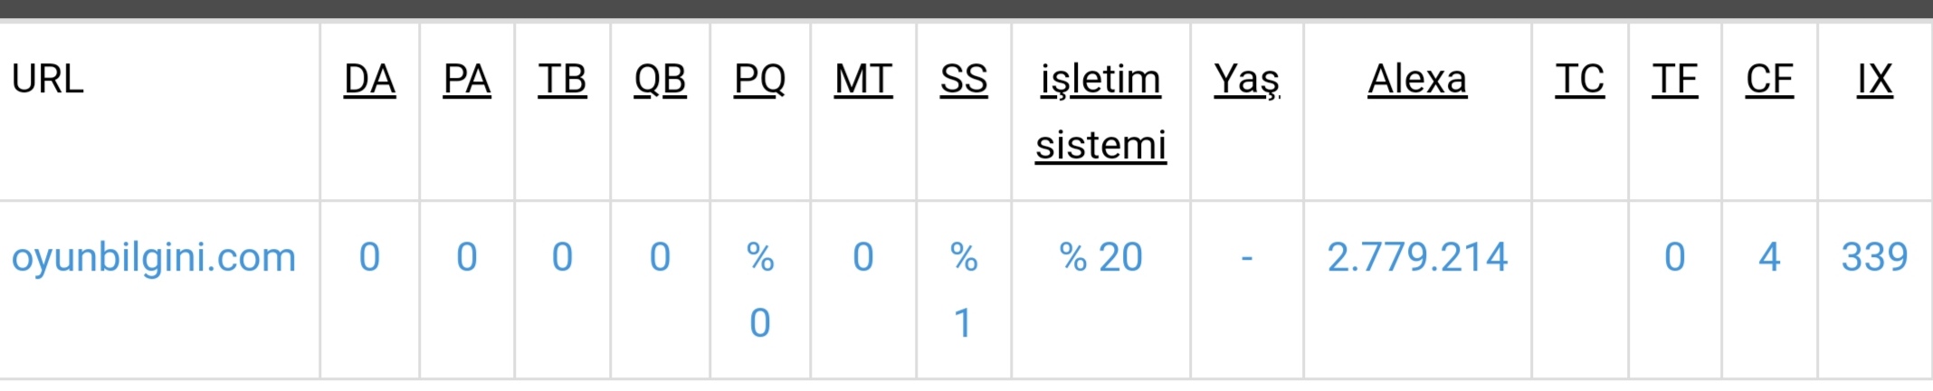The height and width of the screenshot is (391, 1933).
Task: Click the DA value 0
Action: [370, 257]
